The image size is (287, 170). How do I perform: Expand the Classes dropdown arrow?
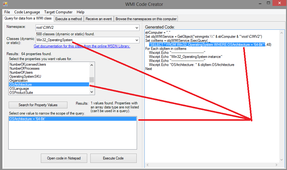pos(137,40)
